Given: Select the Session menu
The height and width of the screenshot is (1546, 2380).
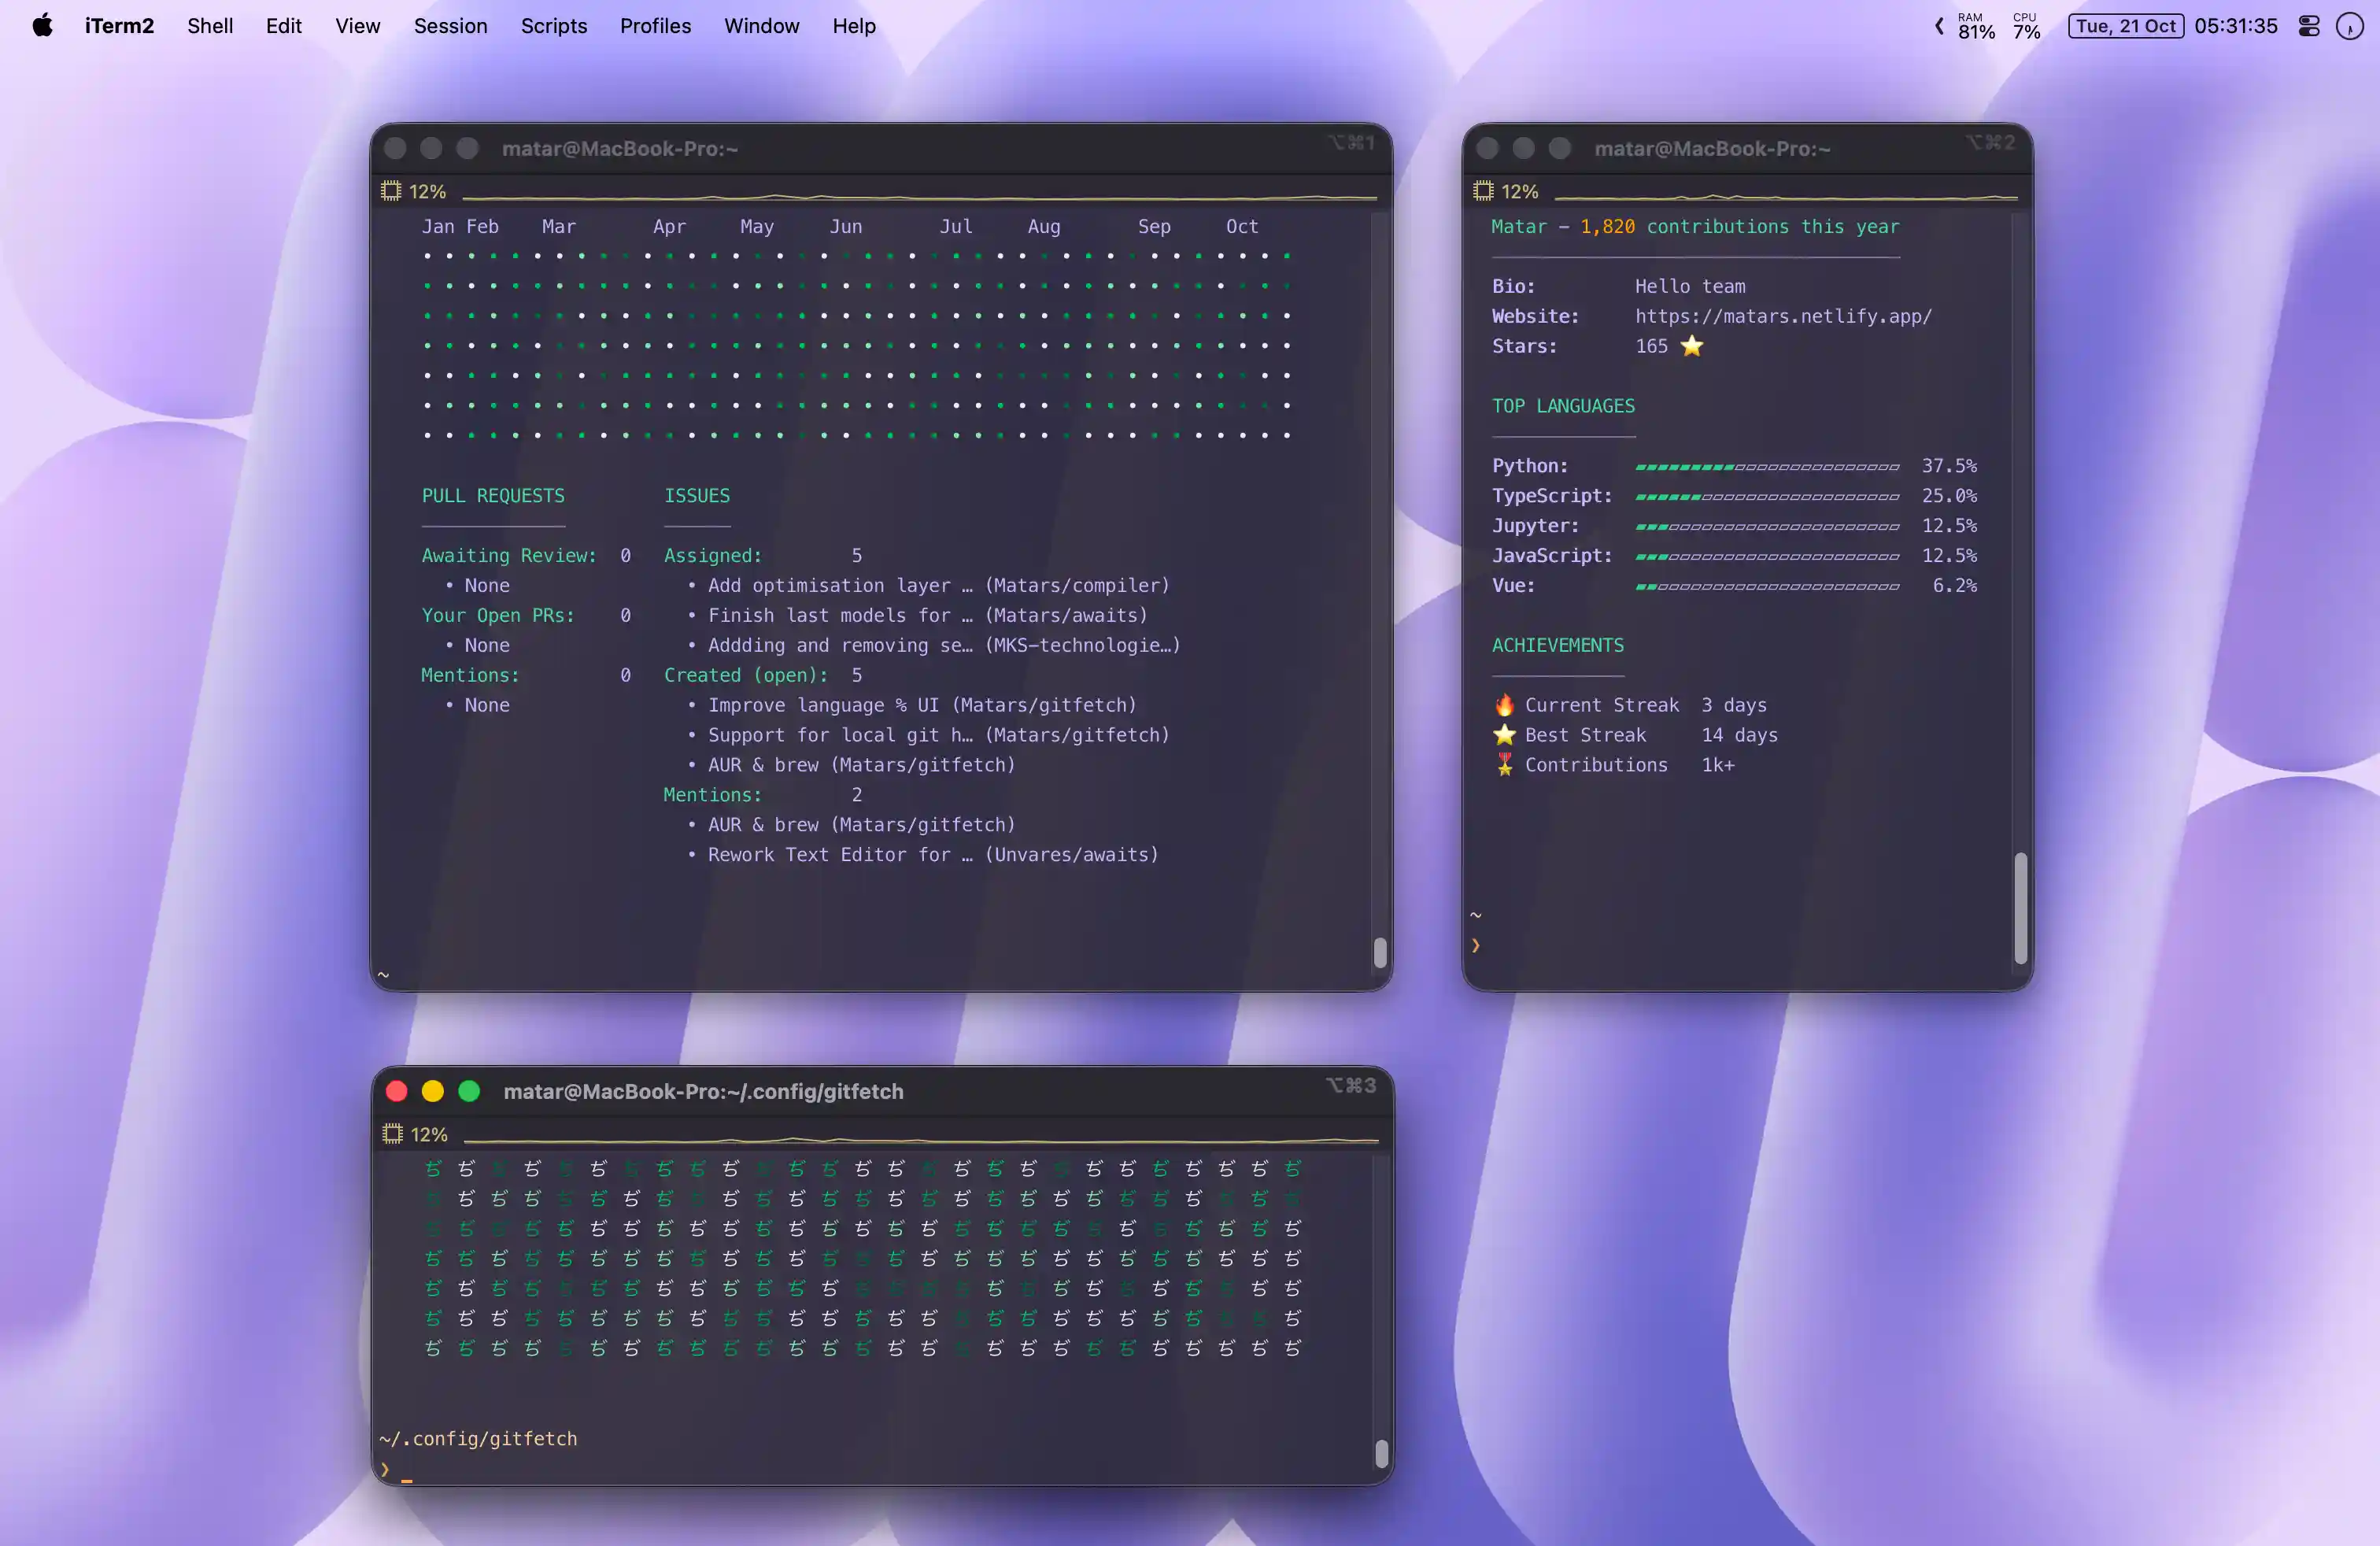Looking at the screenshot, I should [x=451, y=26].
